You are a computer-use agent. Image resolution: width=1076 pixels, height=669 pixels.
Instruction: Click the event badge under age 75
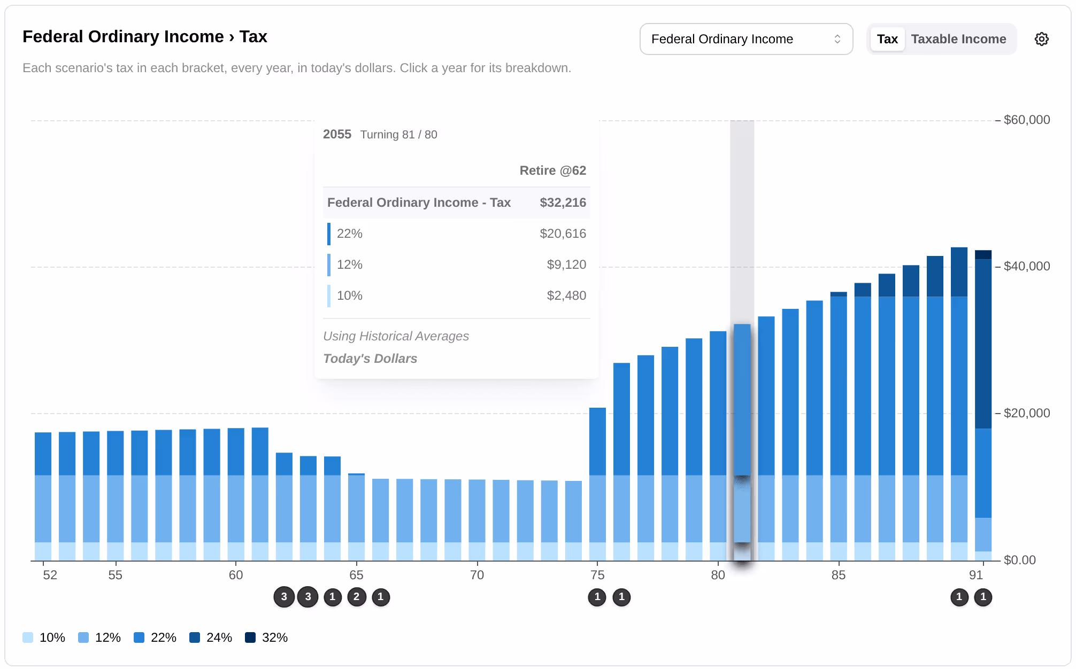pos(597,597)
